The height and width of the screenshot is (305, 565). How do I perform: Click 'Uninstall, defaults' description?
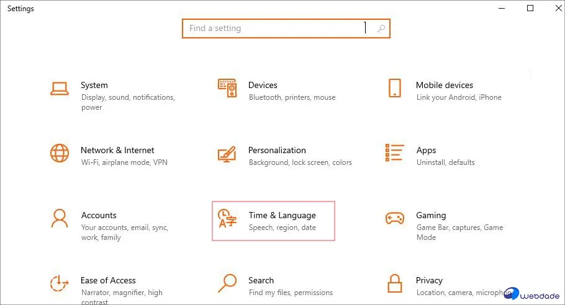[x=446, y=162]
